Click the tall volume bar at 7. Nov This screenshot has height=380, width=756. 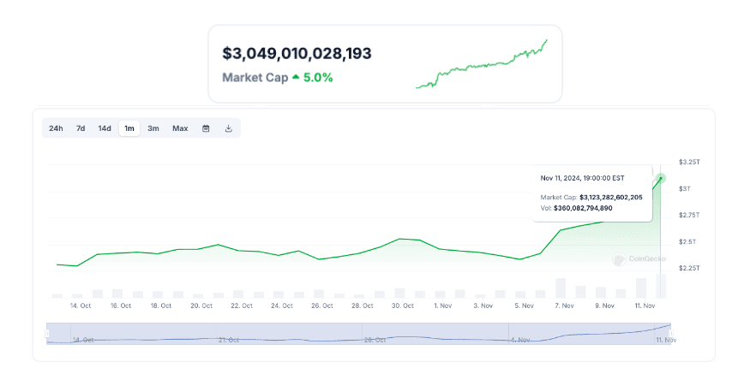(x=561, y=288)
